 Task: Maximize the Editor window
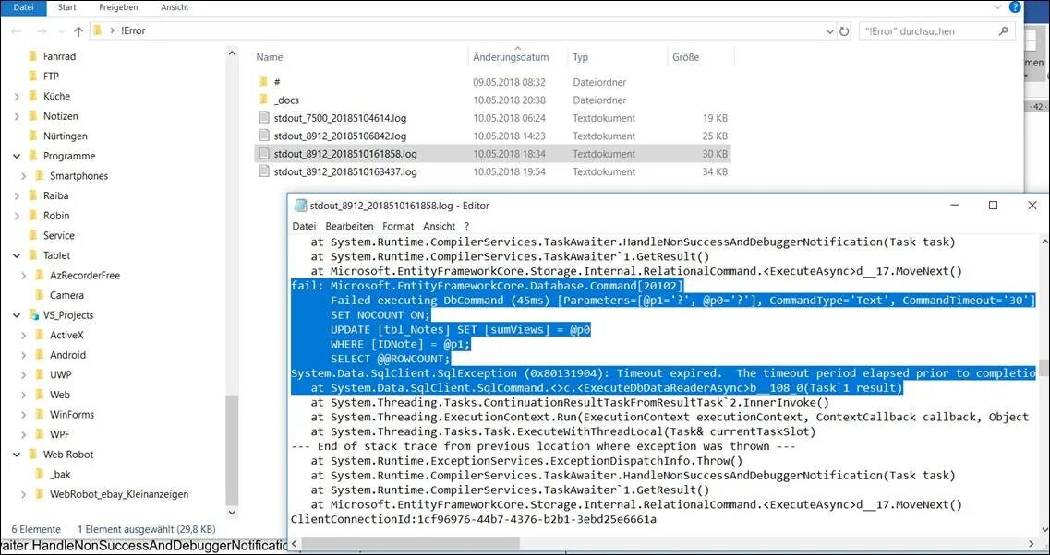click(x=993, y=206)
